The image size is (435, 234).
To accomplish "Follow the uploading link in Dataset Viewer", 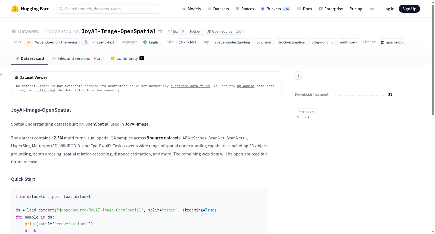I will [x=246, y=86].
